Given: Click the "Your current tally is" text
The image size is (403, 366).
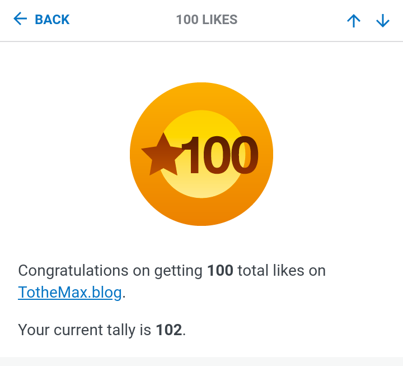Looking at the screenshot, I should pos(84,330).
